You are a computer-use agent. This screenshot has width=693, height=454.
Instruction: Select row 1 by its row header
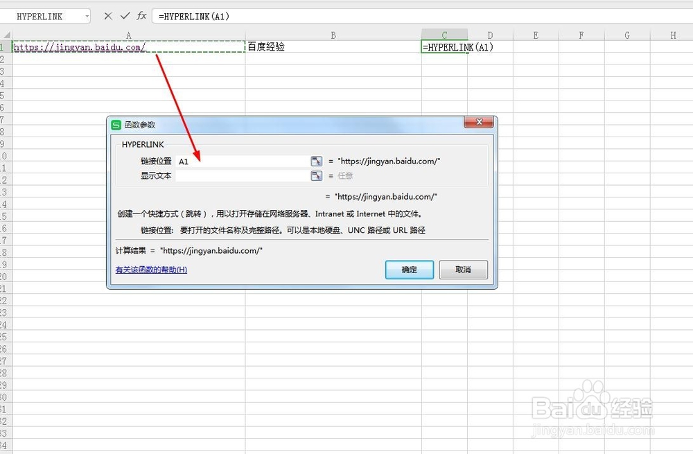coord(5,46)
